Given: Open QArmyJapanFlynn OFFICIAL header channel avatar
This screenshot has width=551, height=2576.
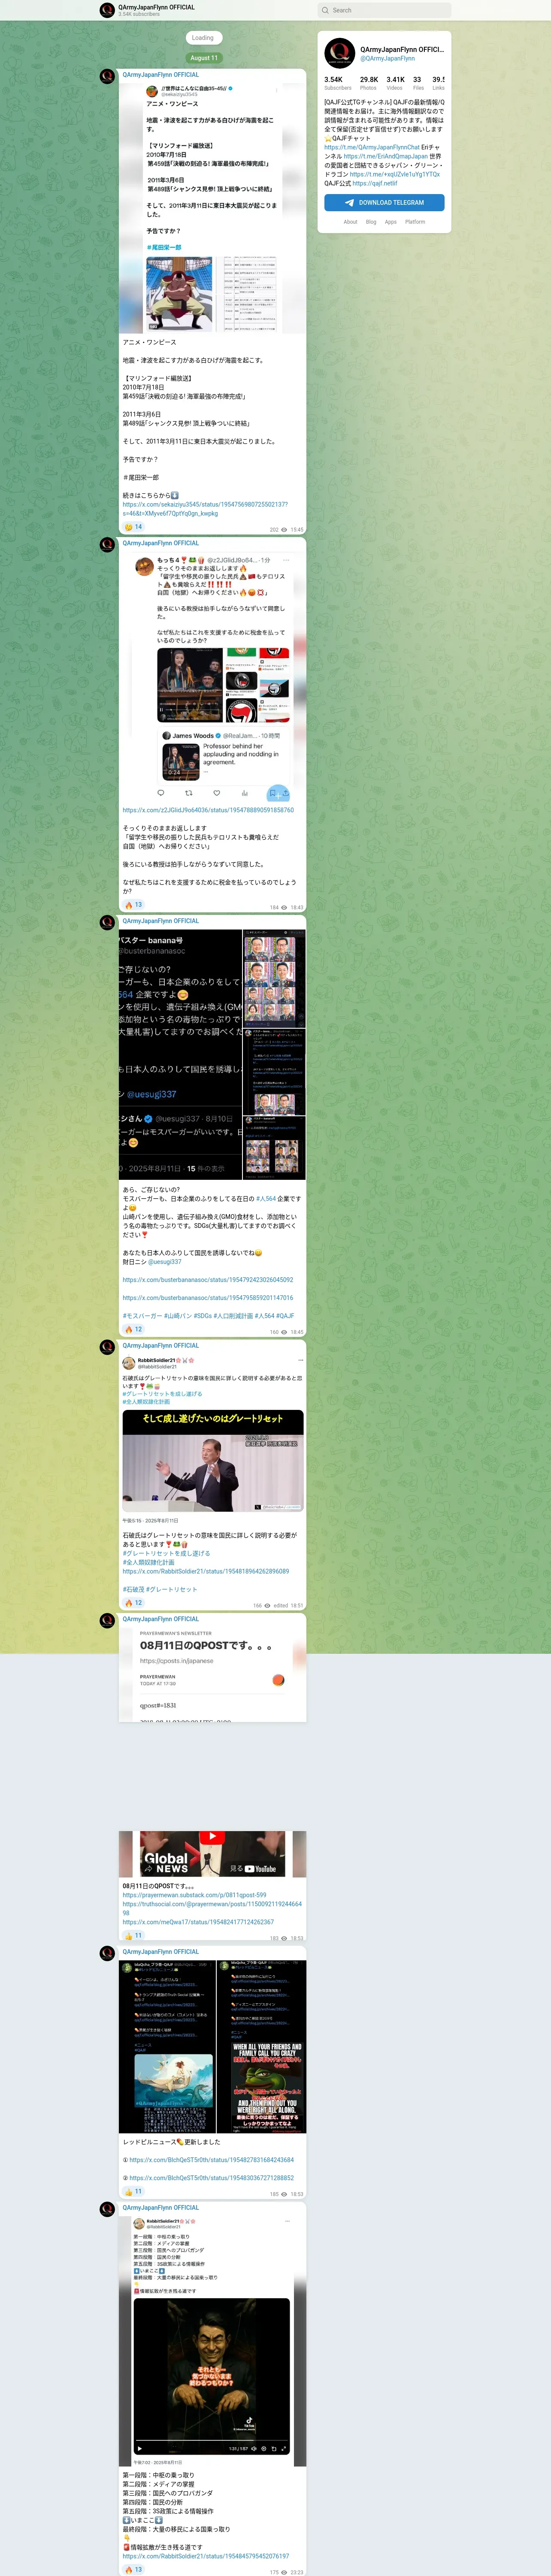Looking at the screenshot, I should tap(107, 10).
